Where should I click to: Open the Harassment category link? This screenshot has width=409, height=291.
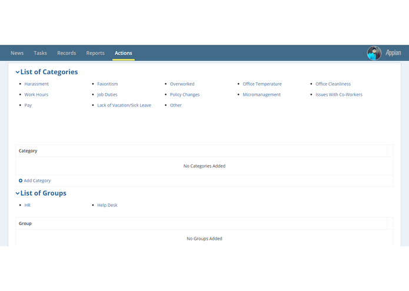pos(36,84)
